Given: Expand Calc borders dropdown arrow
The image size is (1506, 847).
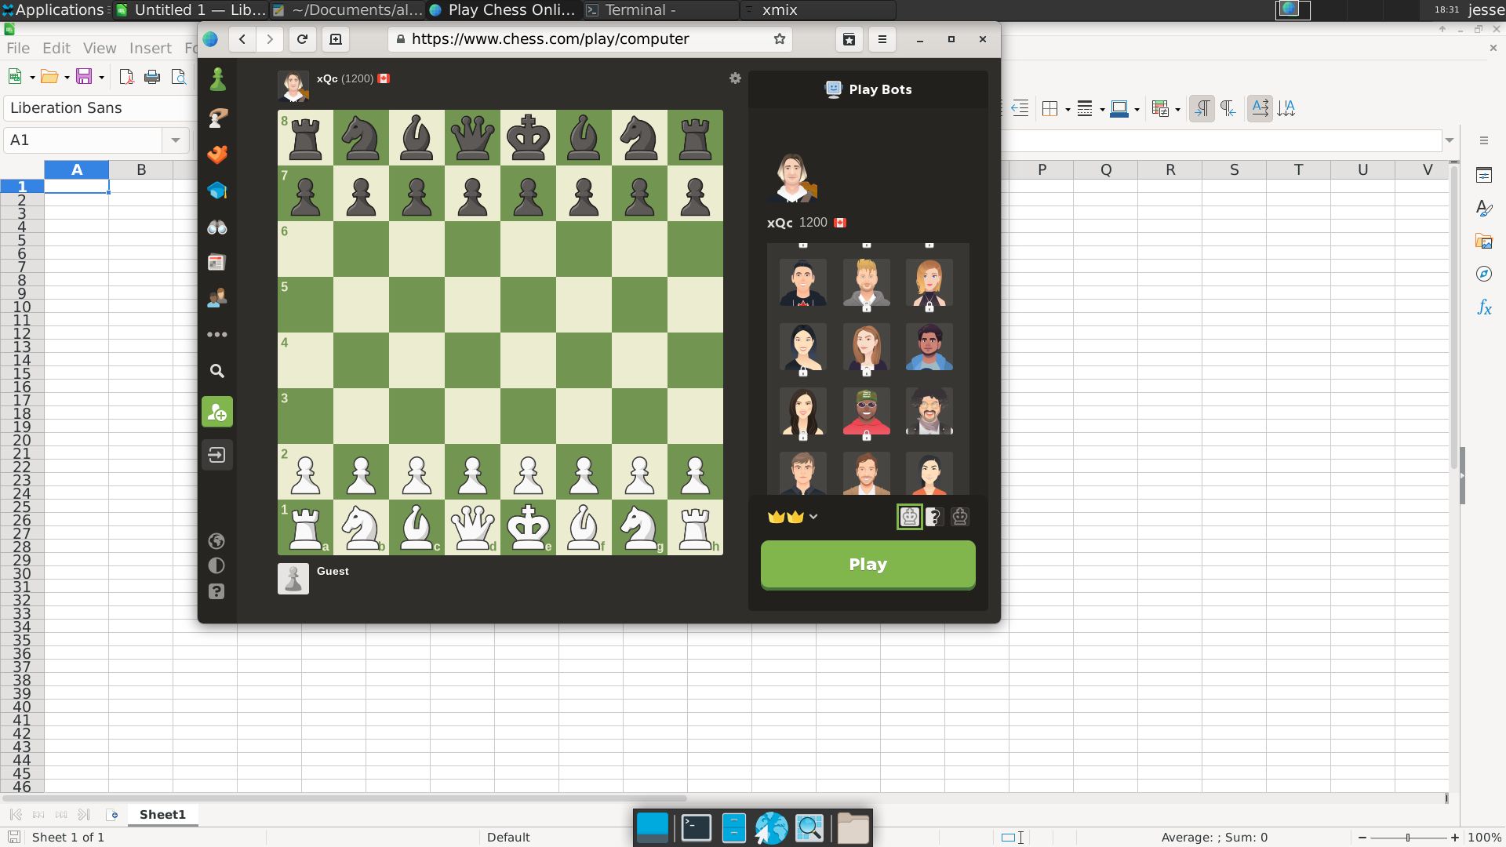Looking at the screenshot, I should pyautogui.click(x=1068, y=109).
